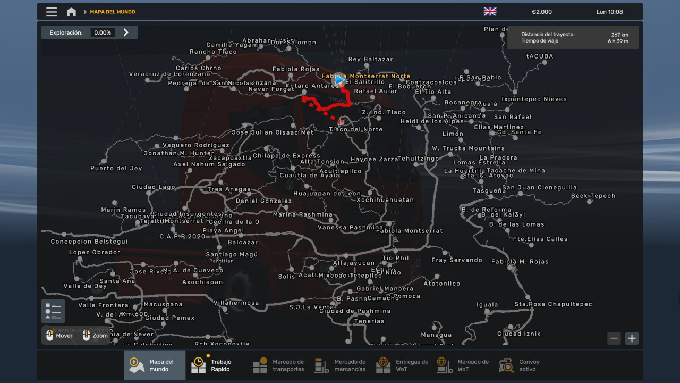Select Fray Servando city label
This screenshot has width=680, height=383.
(457, 260)
